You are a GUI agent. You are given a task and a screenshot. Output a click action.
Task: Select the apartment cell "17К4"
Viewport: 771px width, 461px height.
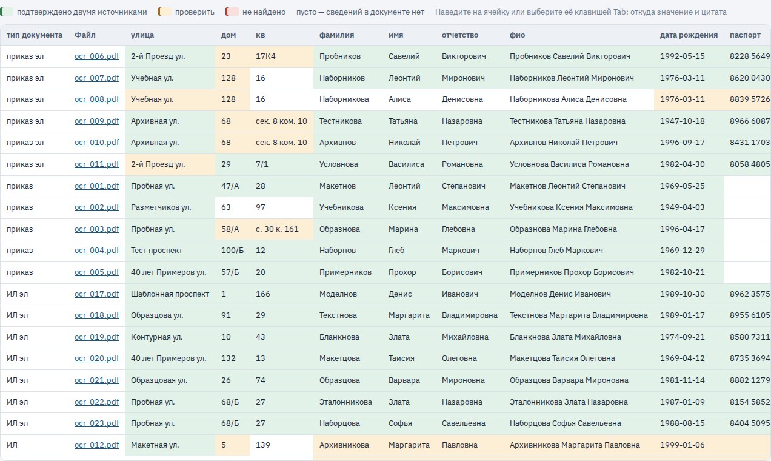(281, 56)
